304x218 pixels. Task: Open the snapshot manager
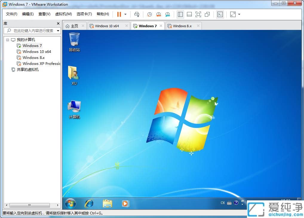(167, 14)
